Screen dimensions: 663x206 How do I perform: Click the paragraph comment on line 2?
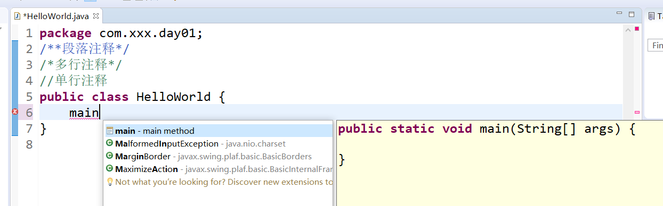(x=84, y=49)
